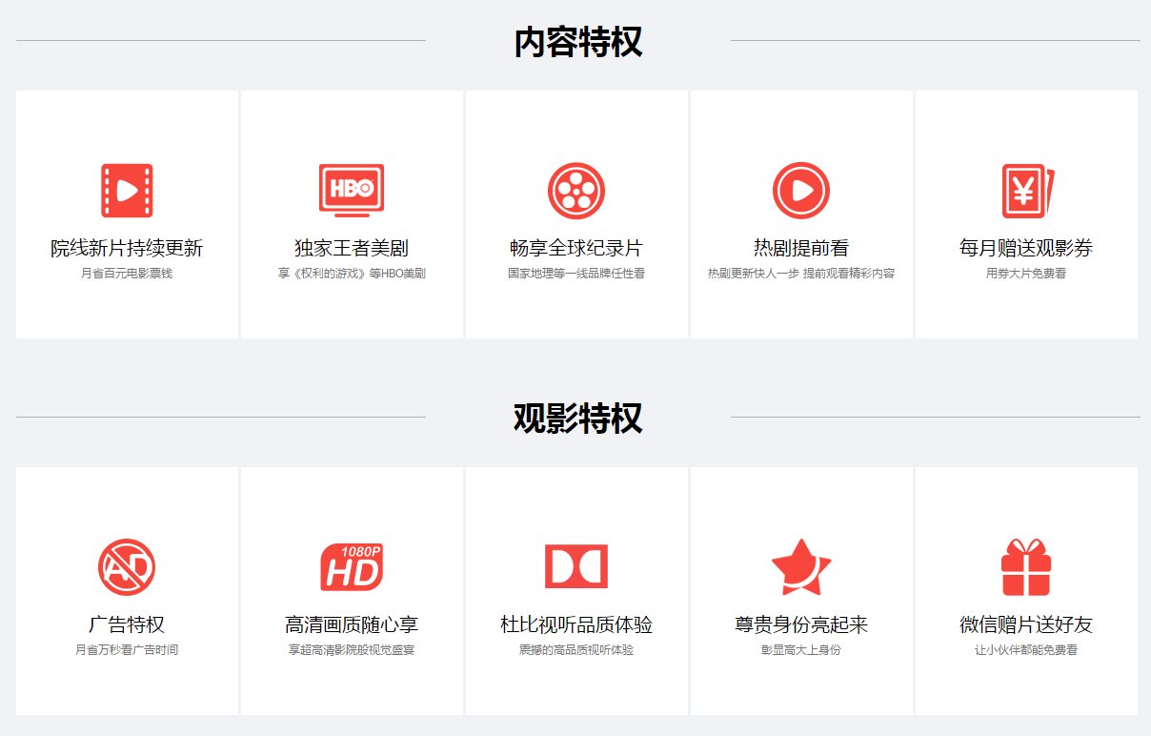Click the 震撼的高品质视听体验 description
This screenshot has width=1151, height=736.
click(x=576, y=650)
